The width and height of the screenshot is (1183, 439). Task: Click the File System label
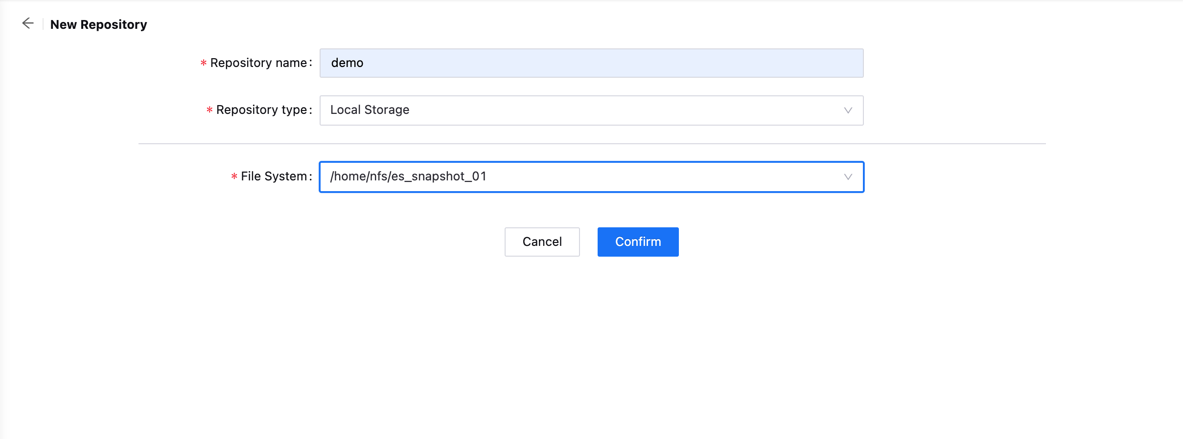(x=274, y=176)
